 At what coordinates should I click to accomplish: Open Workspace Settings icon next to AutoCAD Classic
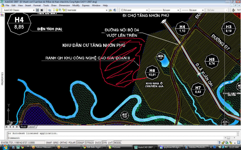[x=37, y=10]
